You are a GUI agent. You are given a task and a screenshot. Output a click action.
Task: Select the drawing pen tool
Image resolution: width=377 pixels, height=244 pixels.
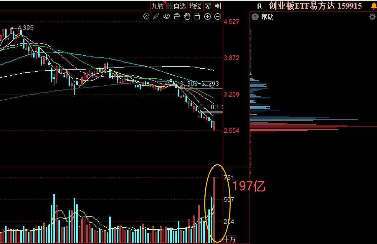pos(156,17)
